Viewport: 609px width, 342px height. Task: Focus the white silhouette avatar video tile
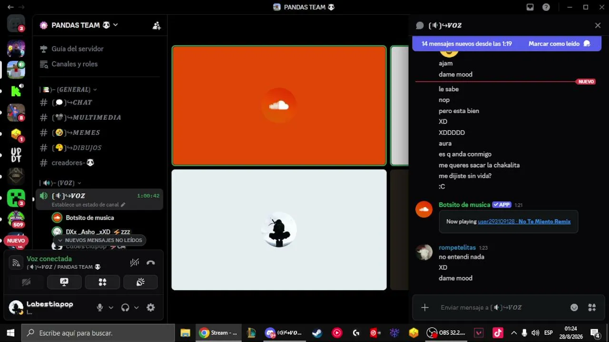click(x=279, y=230)
